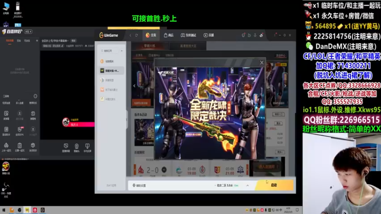Close the CrossFire promo popup

[x=261, y=63]
